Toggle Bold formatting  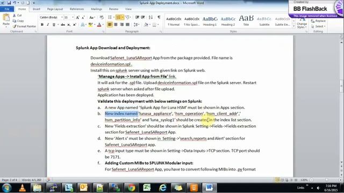click(42, 25)
